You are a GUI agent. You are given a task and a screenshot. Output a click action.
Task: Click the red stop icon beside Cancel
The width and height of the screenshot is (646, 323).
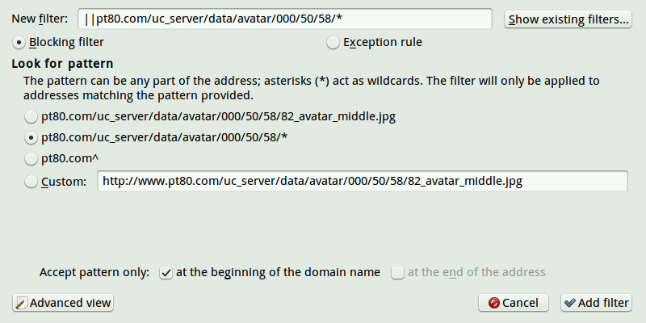[493, 303]
